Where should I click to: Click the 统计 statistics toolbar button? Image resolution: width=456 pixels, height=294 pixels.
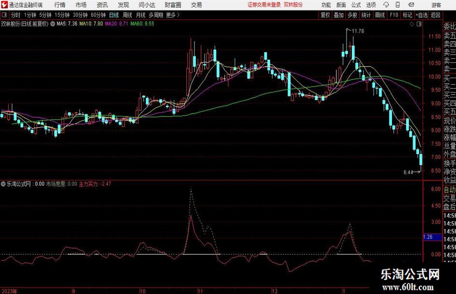(366, 15)
